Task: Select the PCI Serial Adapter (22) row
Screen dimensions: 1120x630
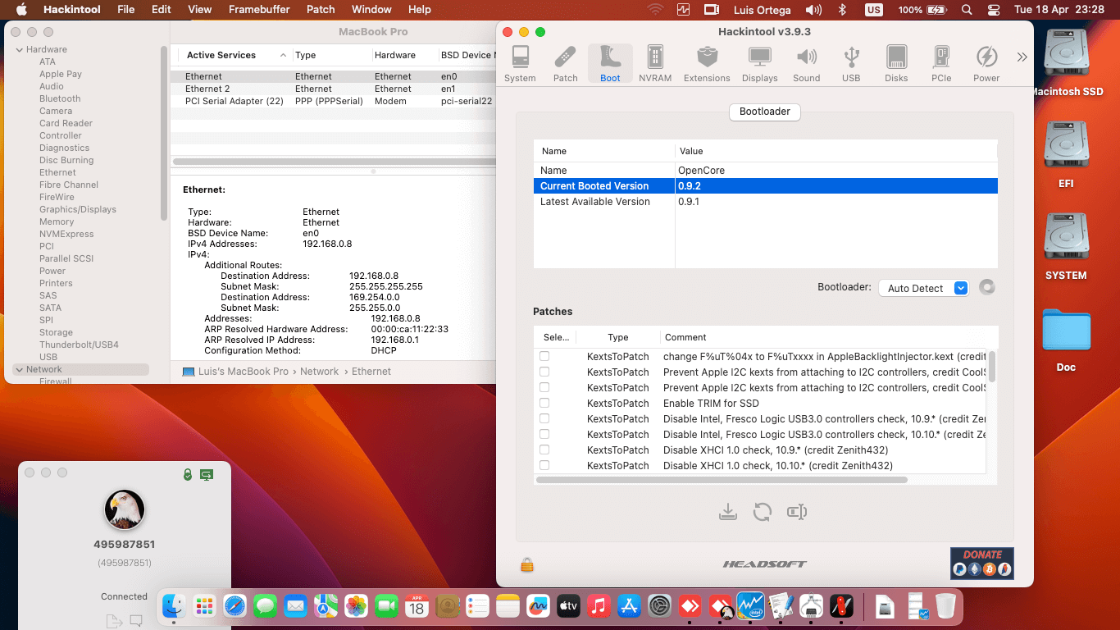Action: click(x=333, y=101)
